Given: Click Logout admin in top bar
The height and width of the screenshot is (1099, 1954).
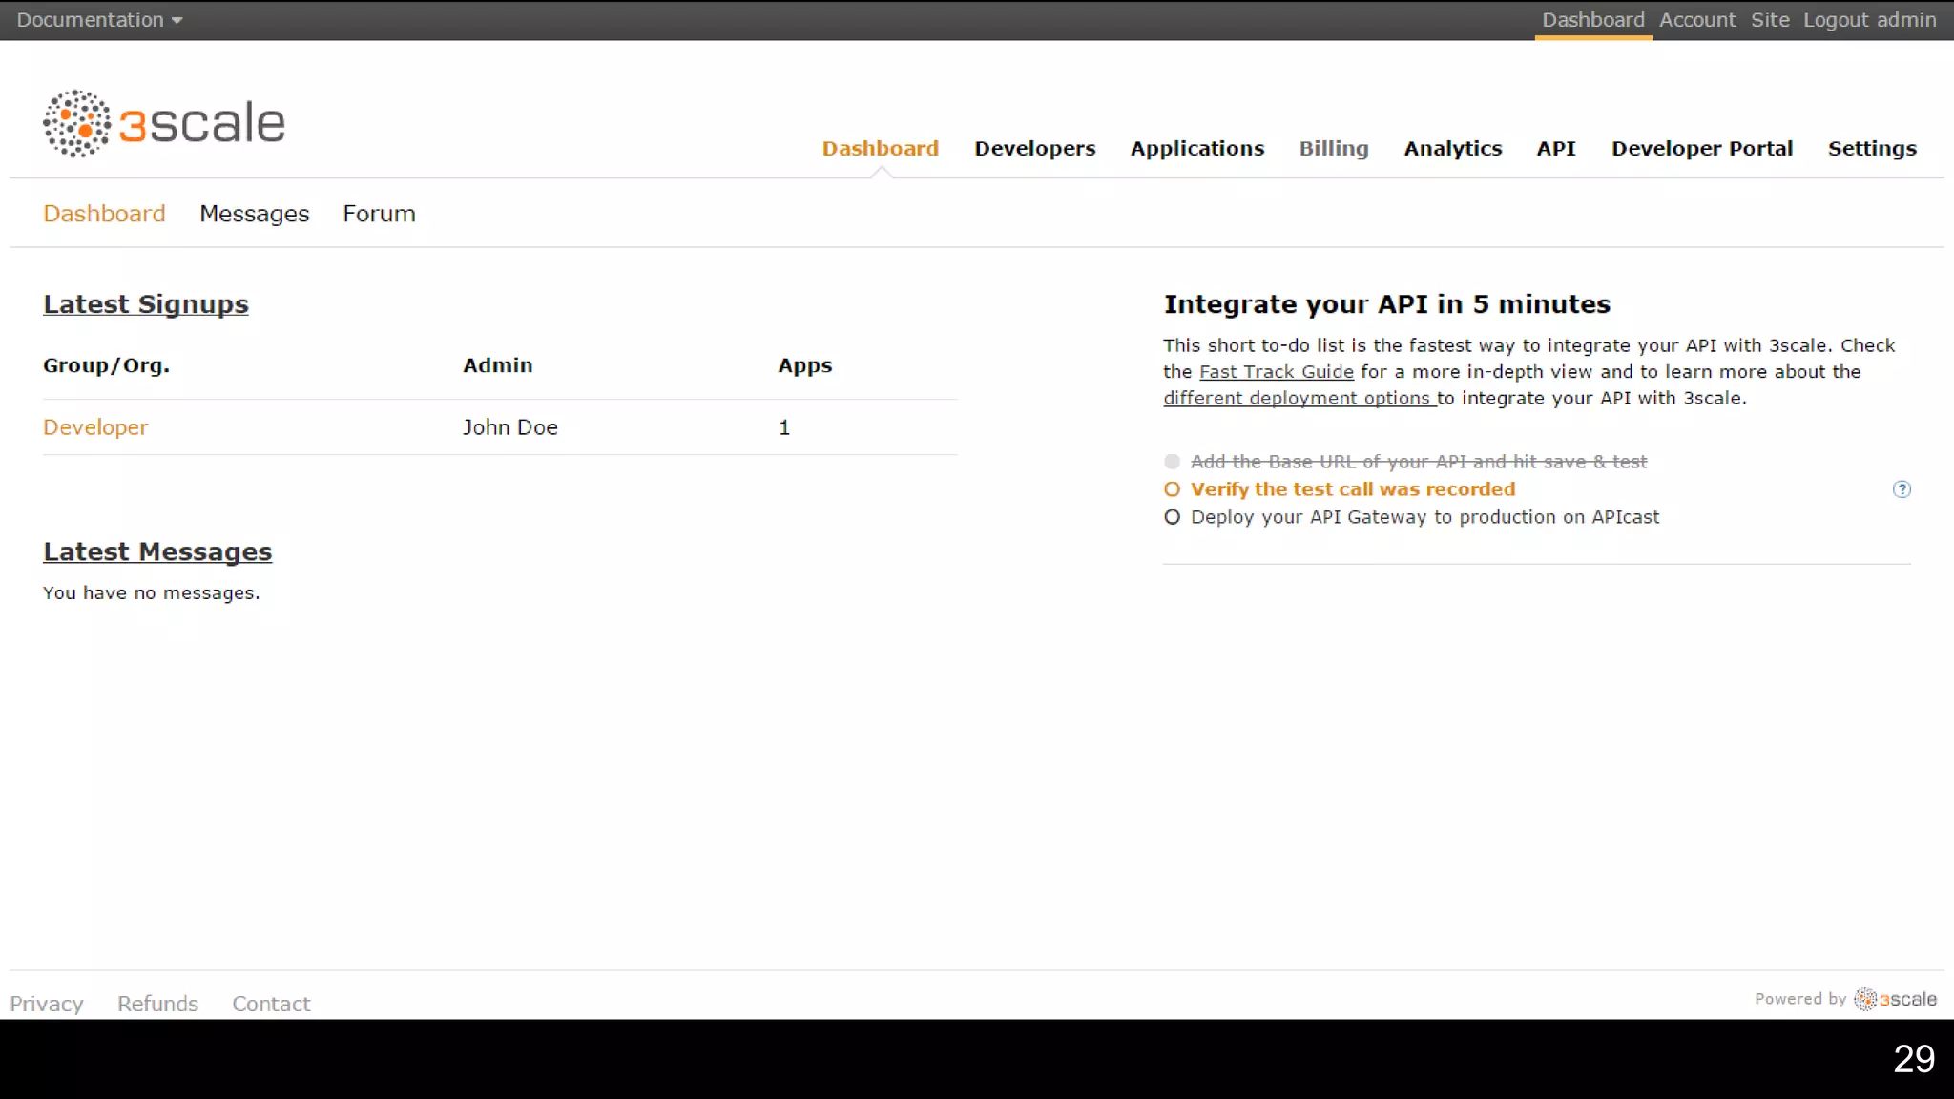Looking at the screenshot, I should pyautogui.click(x=1869, y=20).
